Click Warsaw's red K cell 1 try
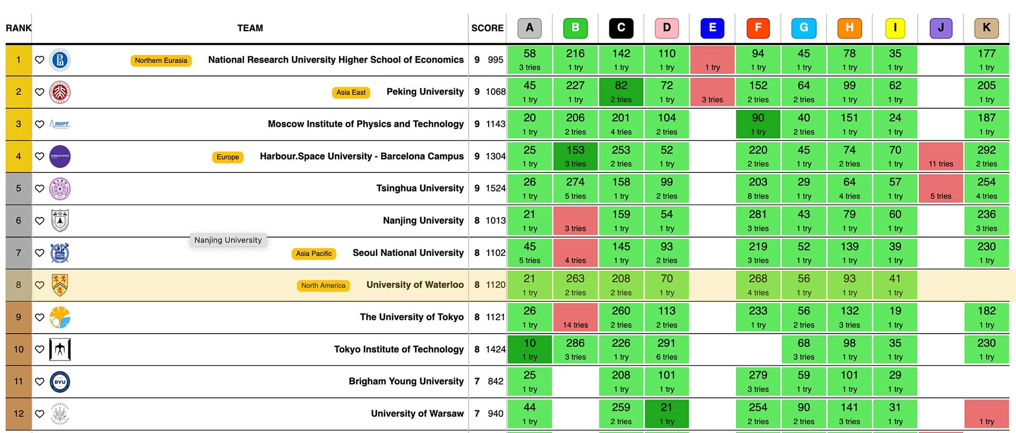 pyautogui.click(x=987, y=414)
